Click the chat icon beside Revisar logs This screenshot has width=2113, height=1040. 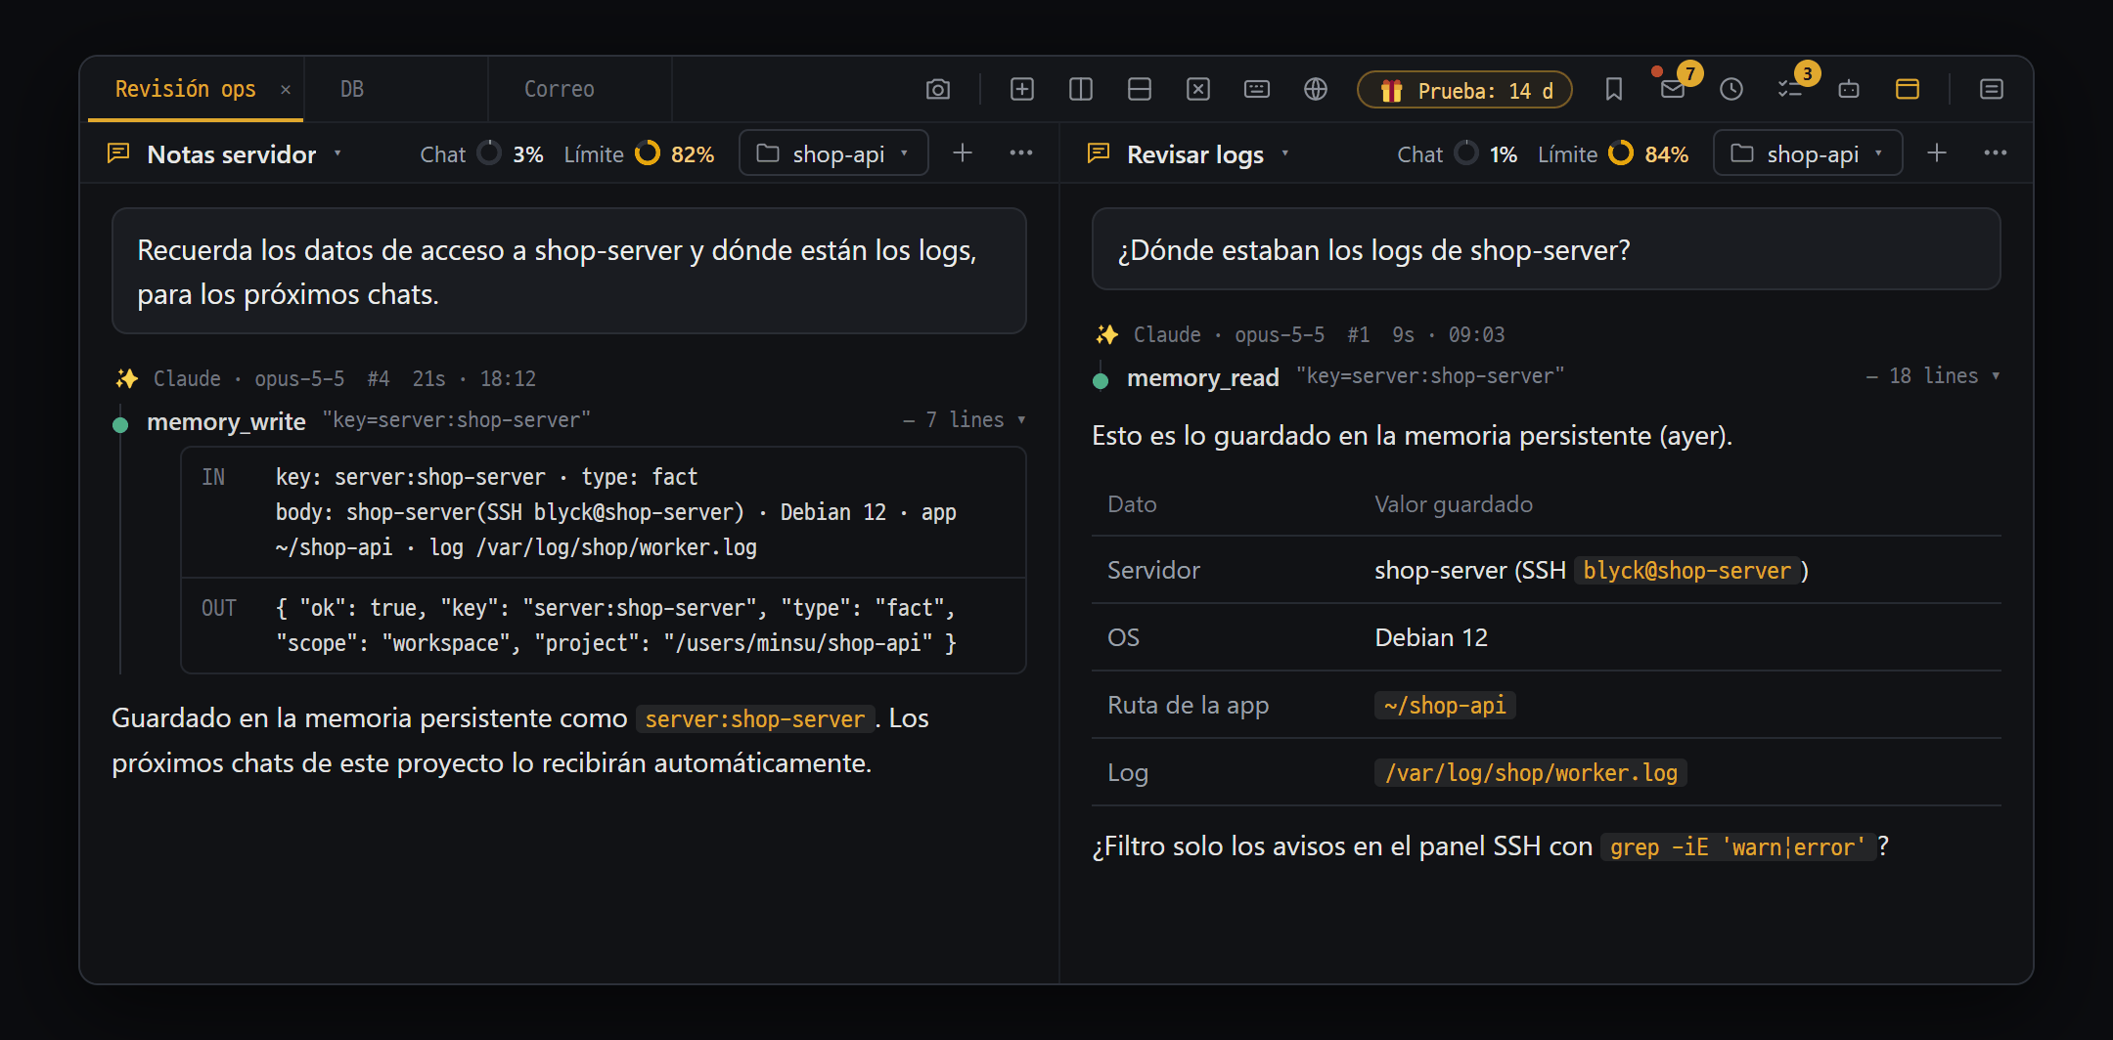[1099, 153]
